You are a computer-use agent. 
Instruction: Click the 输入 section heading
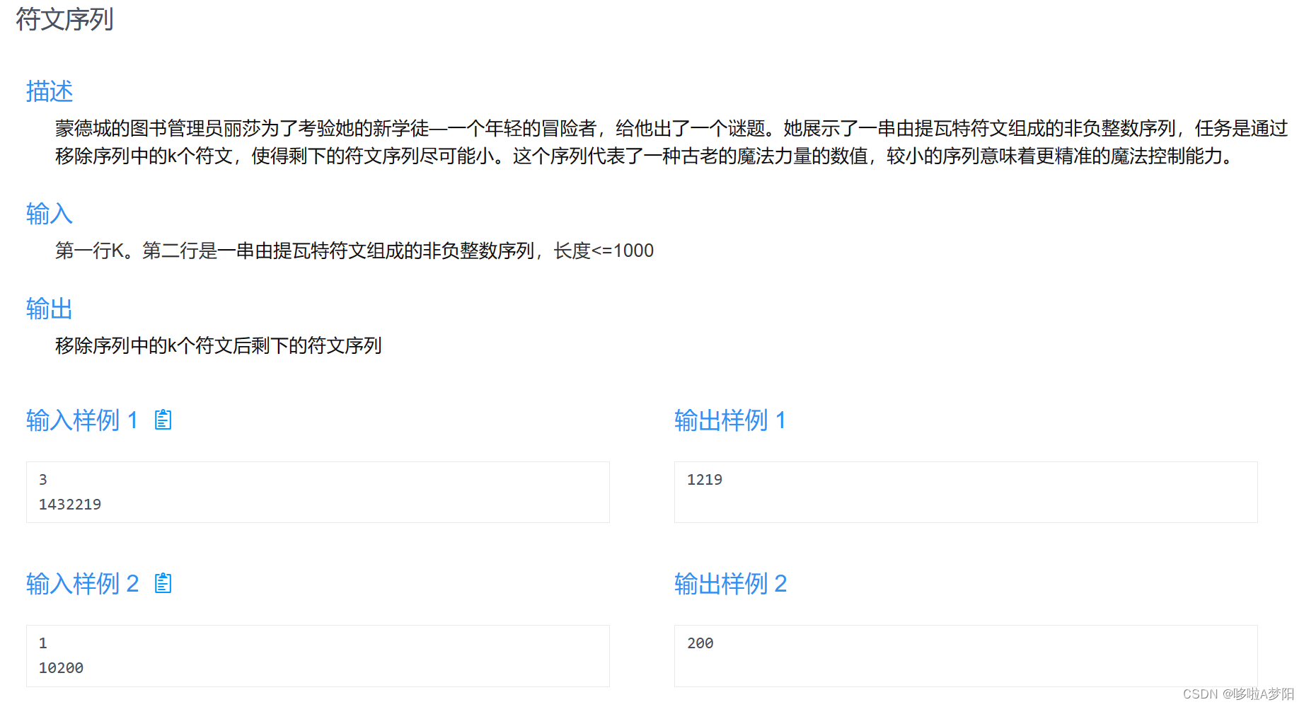tap(50, 214)
